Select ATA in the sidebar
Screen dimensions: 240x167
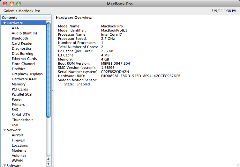(x=15, y=28)
